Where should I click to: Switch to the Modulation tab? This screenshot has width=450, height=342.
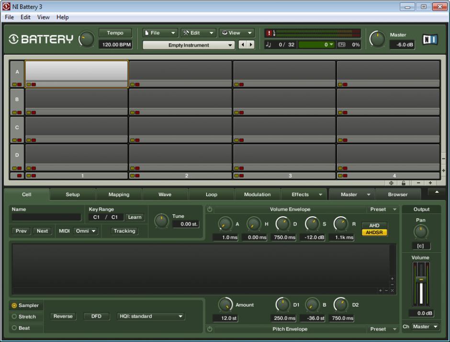tap(258, 194)
